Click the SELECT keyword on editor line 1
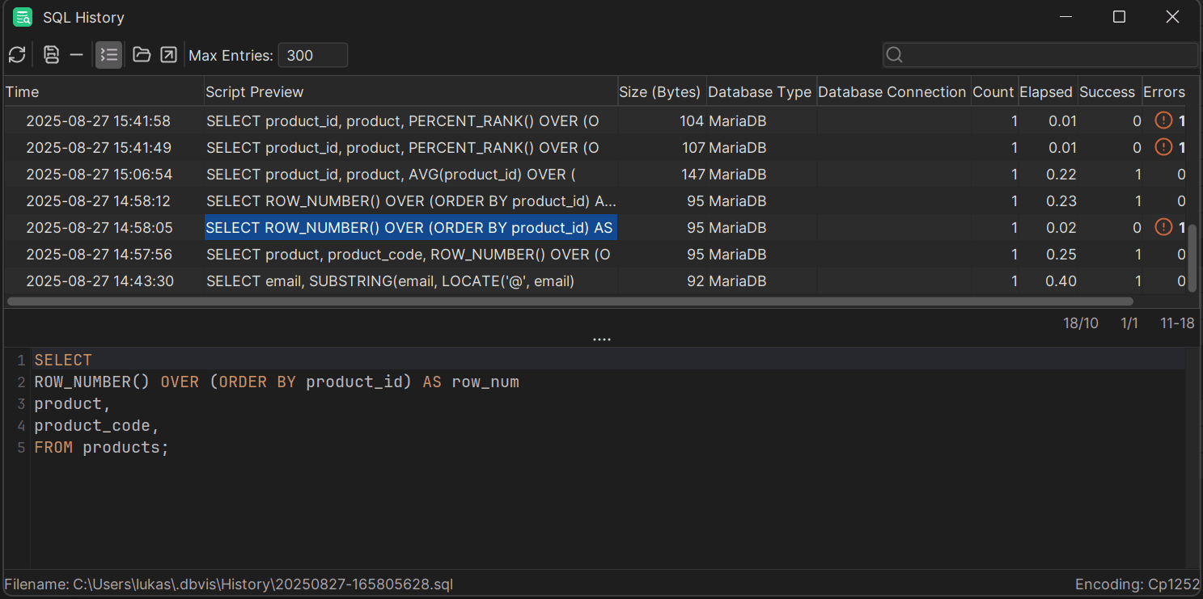The image size is (1203, 599). (x=63, y=360)
